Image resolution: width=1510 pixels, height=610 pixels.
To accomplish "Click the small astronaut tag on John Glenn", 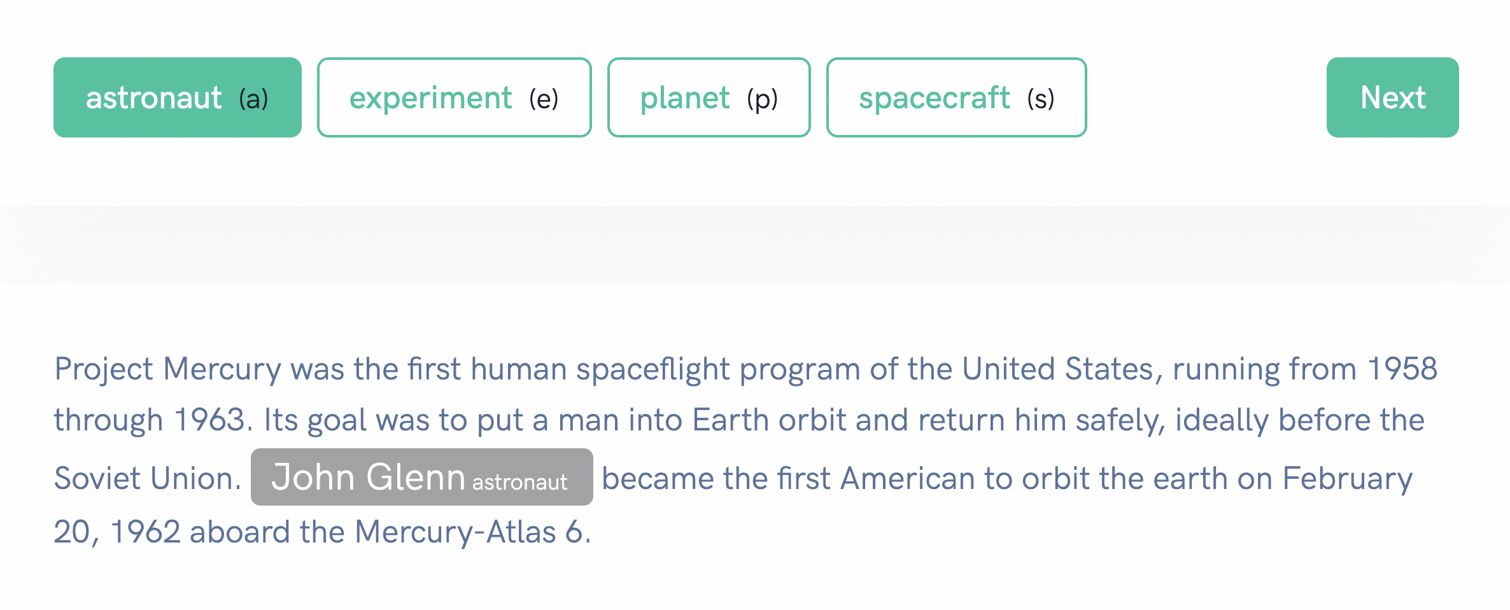I will tap(519, 482).
